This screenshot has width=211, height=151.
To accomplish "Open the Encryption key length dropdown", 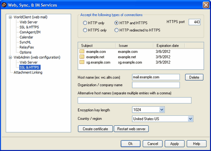I will 162,109.
